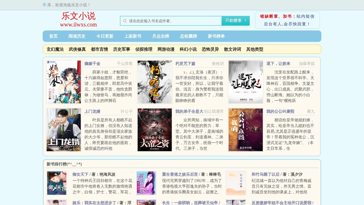Click author name 雁九

[x=311, y=111]
